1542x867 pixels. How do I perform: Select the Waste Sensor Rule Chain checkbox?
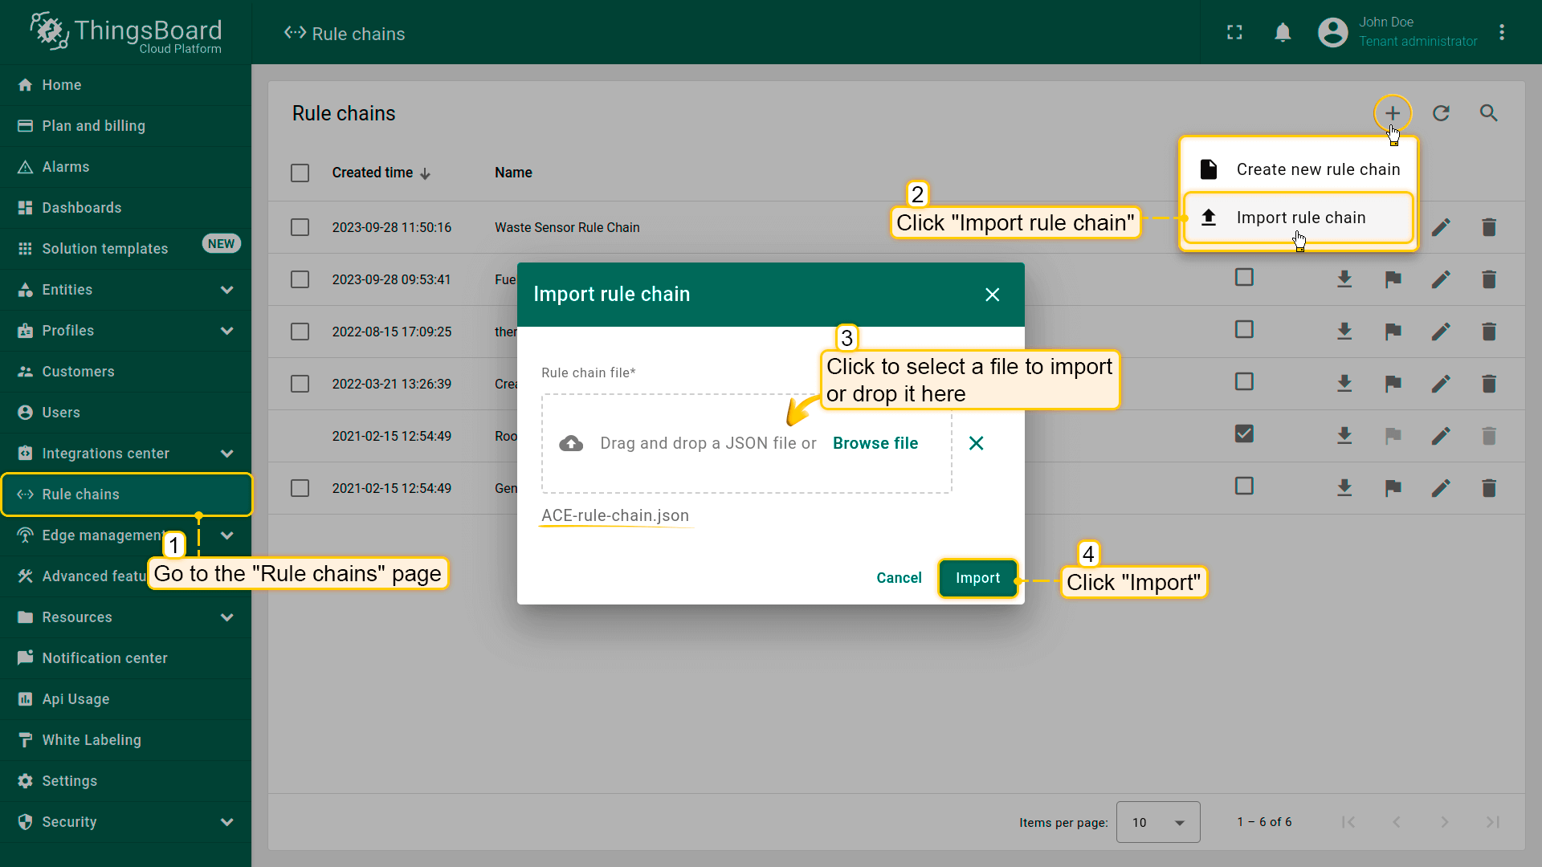point(300,227)
